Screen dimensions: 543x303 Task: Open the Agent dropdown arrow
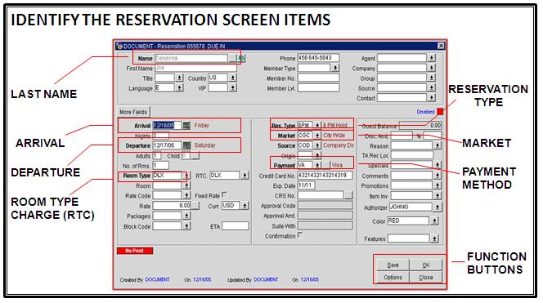coord(431,58)
